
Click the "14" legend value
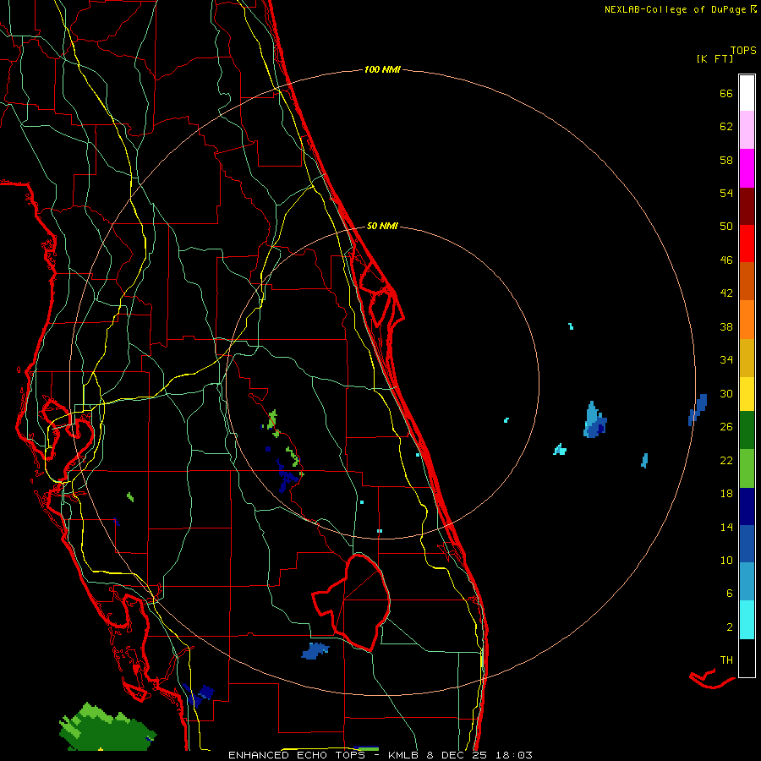tap(726, 527)
